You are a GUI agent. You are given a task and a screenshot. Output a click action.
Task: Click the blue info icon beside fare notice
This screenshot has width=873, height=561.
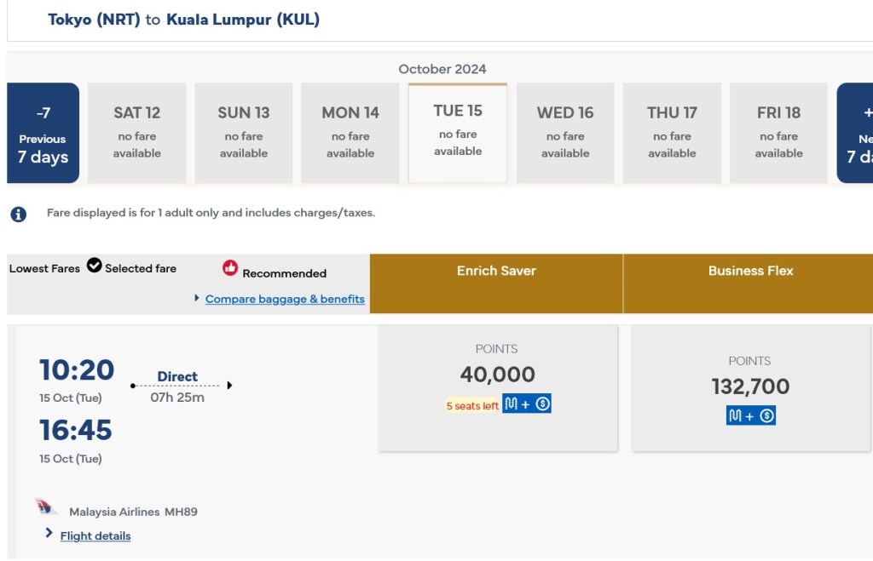coord(19,215)
